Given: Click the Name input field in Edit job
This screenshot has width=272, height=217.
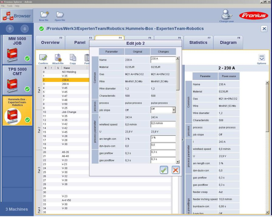Looking at the screenshot, I should click(163, 60).
